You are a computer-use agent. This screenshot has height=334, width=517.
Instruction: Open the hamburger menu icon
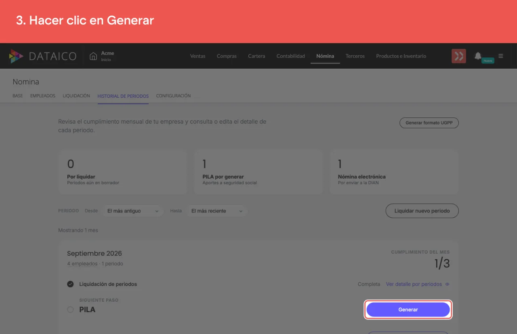click(501, 56)
